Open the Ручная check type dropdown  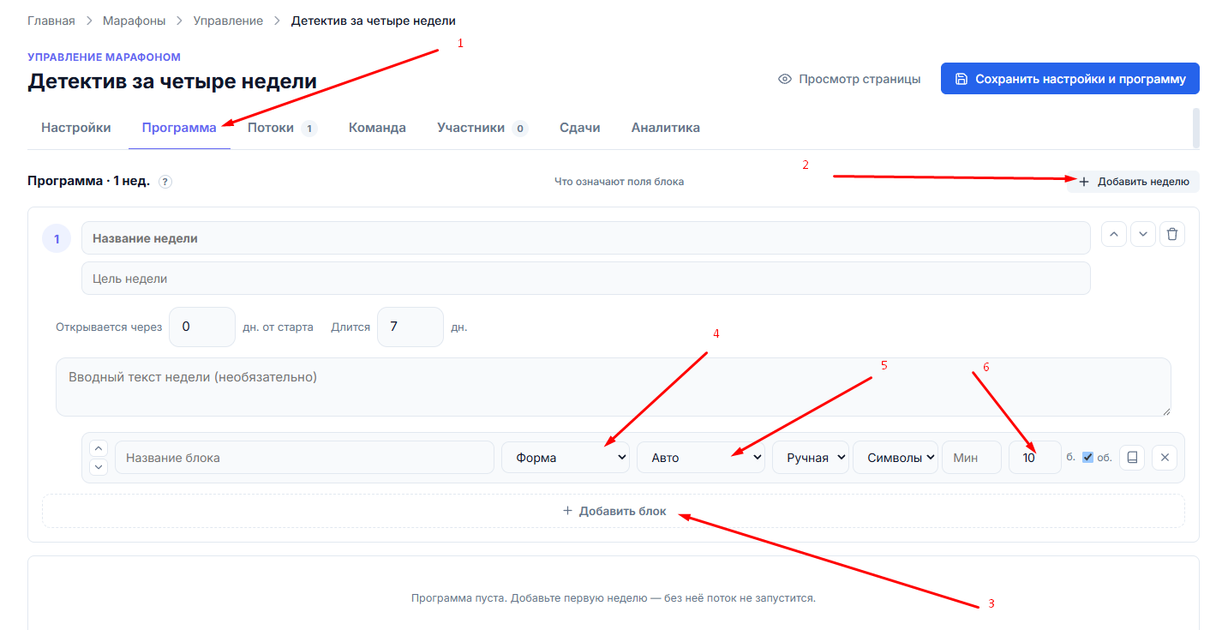tap(811, 458)
